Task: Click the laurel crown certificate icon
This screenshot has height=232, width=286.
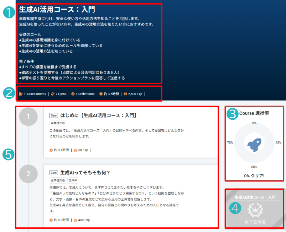Action: pos(255,210)
